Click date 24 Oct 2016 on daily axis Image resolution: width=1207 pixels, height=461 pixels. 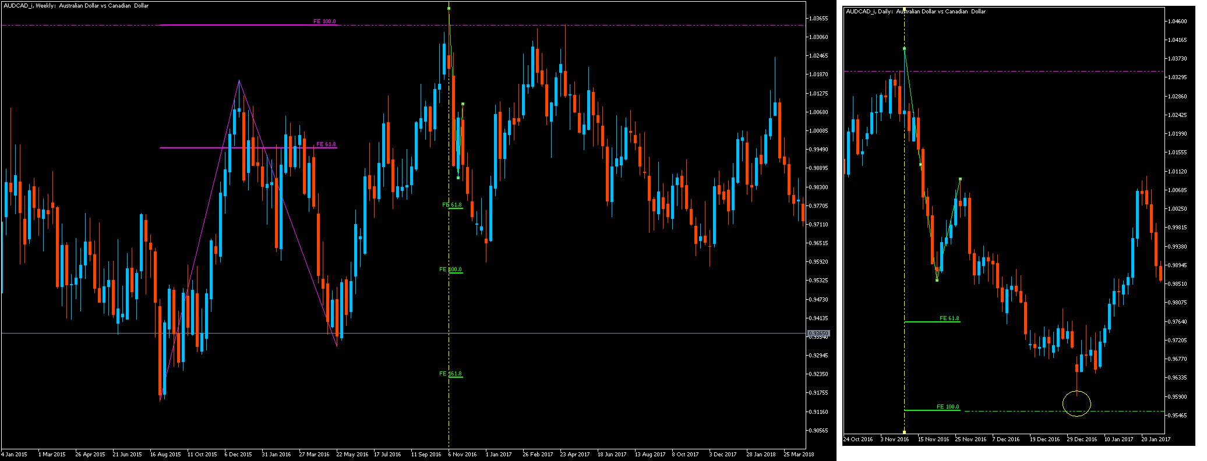tap(858, 439)
